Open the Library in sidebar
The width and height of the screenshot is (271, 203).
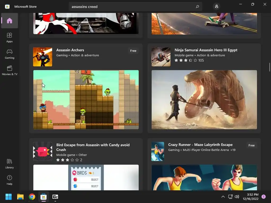(9, 164)
